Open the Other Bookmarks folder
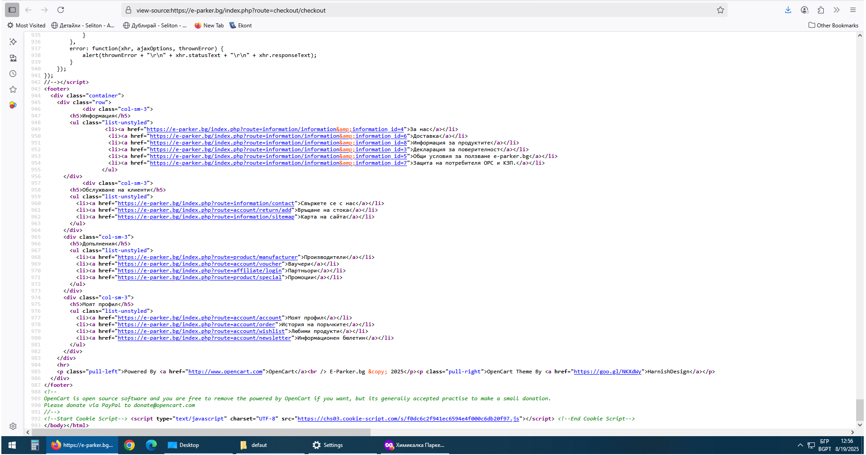The image size is (866, 455). pyautogui.click(x=833, y=26)
